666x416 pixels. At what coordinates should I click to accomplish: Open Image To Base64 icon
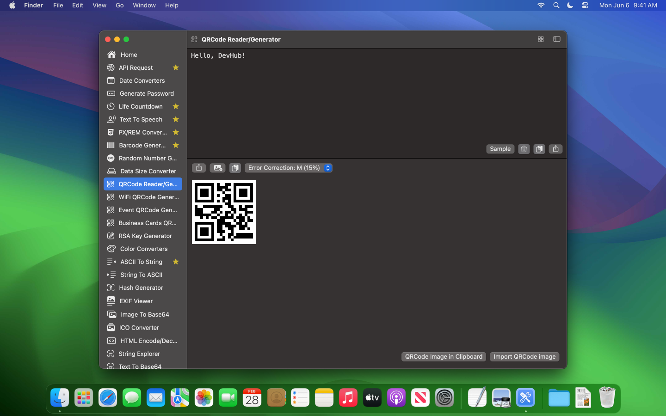(111, 314)
